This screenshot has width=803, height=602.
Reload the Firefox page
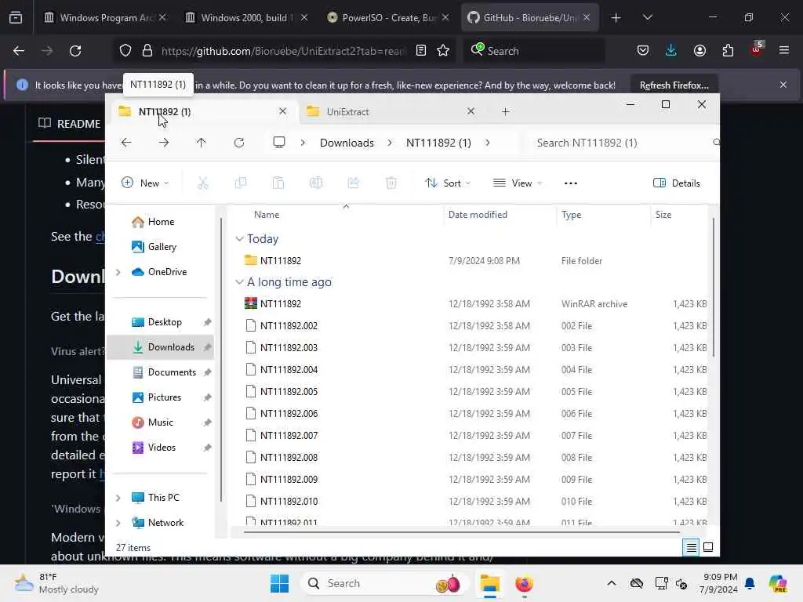click(75, 51)
